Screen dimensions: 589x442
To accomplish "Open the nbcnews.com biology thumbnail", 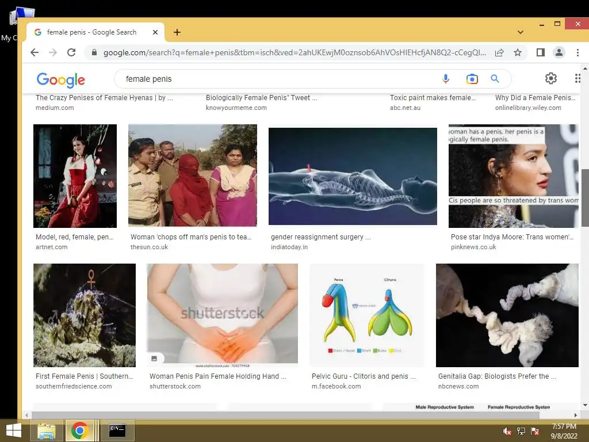I will (507, 315).
